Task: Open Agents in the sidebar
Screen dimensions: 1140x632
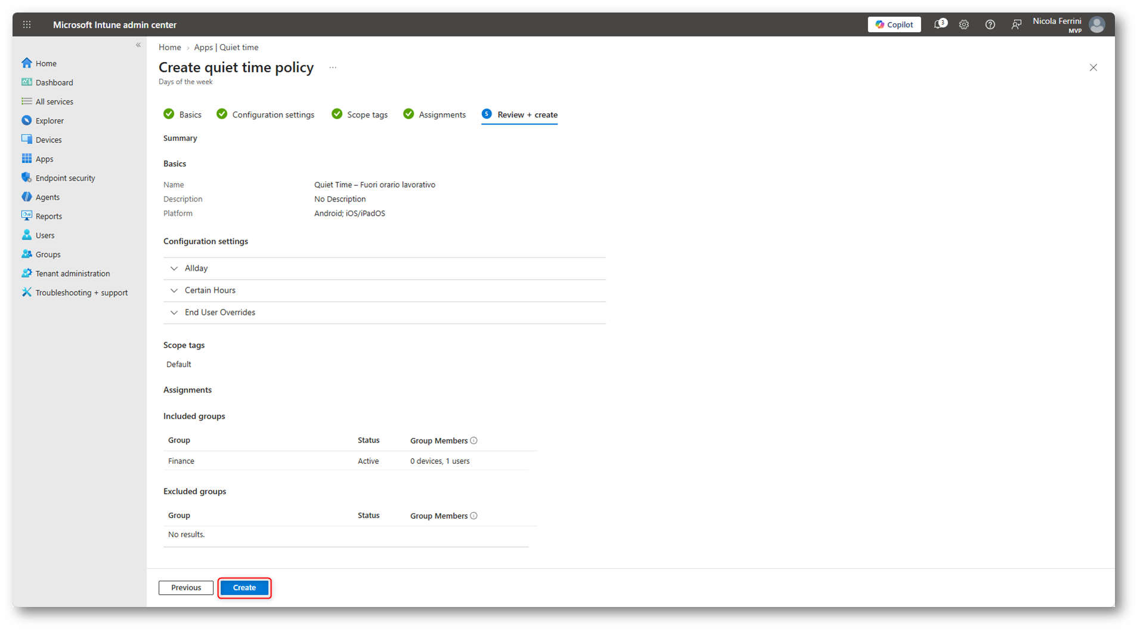Action: [47, 197]
